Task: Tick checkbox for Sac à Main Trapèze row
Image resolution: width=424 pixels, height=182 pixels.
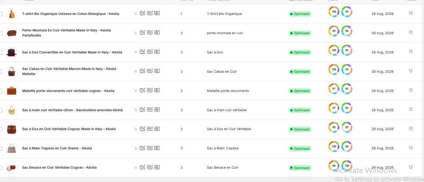Action: [1, 149]
